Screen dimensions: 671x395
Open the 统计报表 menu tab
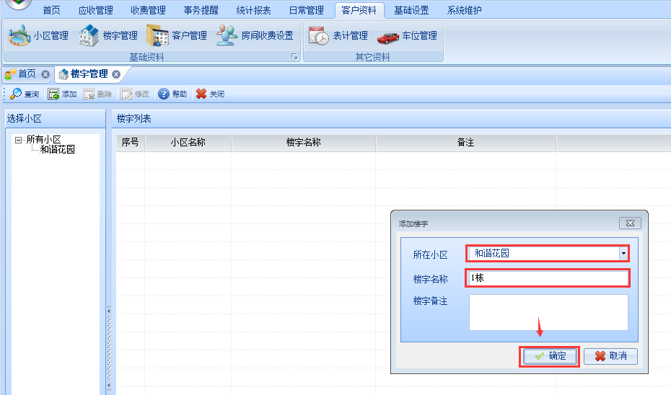tap(253, 10)
